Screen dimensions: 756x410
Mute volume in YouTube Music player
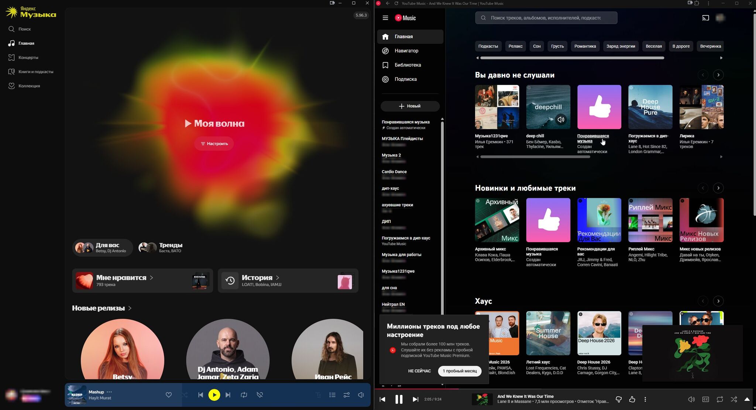pyautogui.click(x=691, y=399)
